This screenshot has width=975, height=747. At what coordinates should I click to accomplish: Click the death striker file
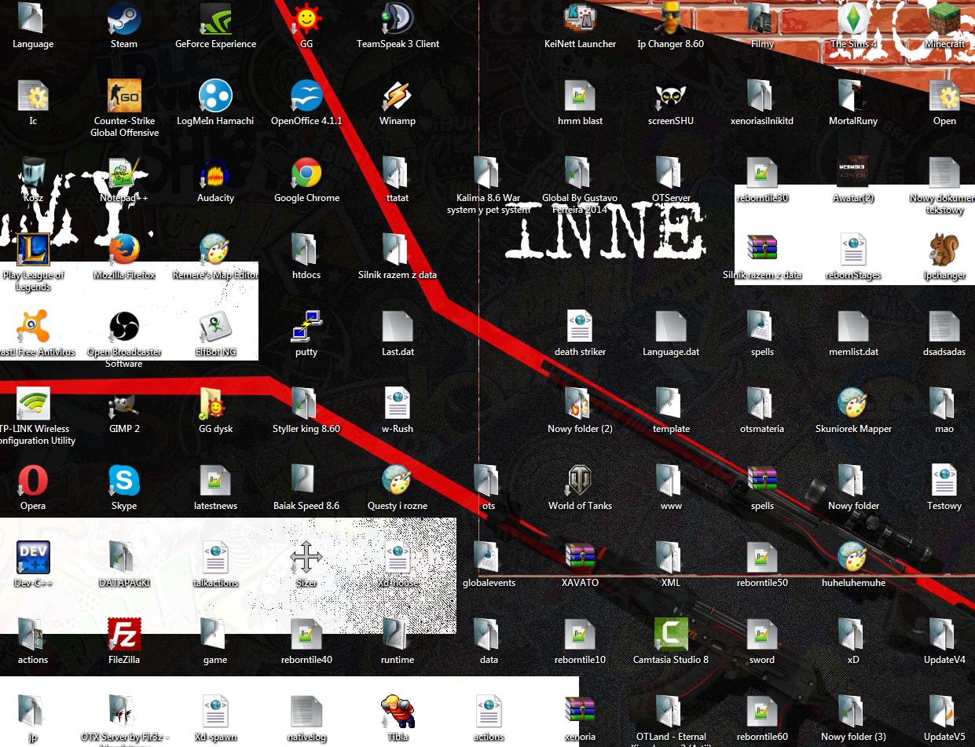pos(580,327)
